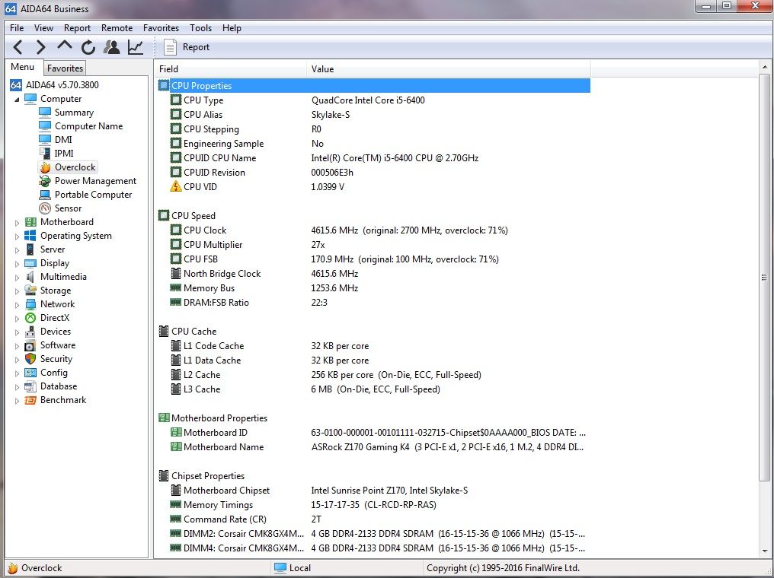The width and height of the screenshot is (774, 578).
Task: Expand the Network tree node
Action: tap(17, 305)
